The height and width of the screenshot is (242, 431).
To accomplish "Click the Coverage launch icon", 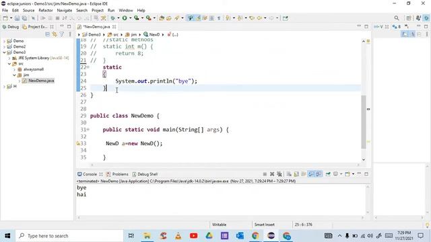I will point(136,18).
